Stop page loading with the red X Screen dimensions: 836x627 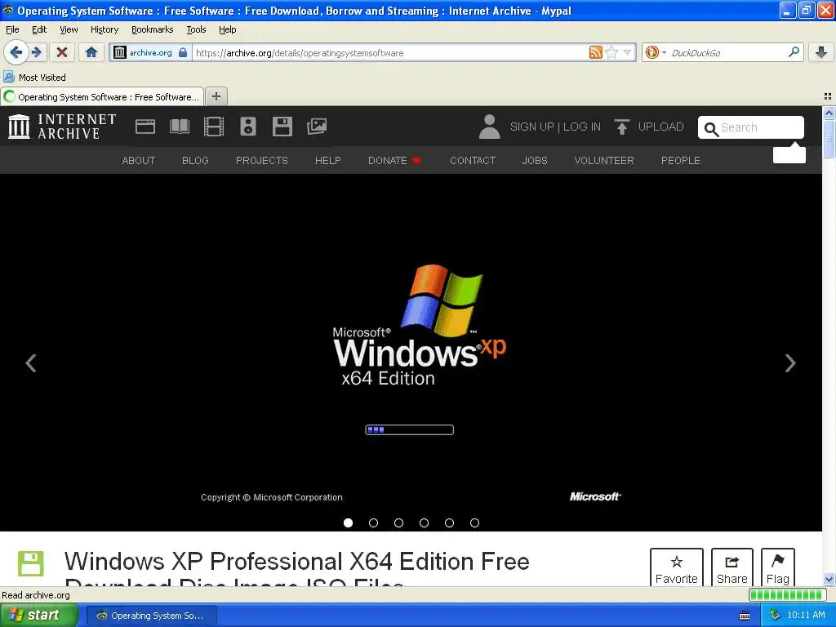point(62,52)
